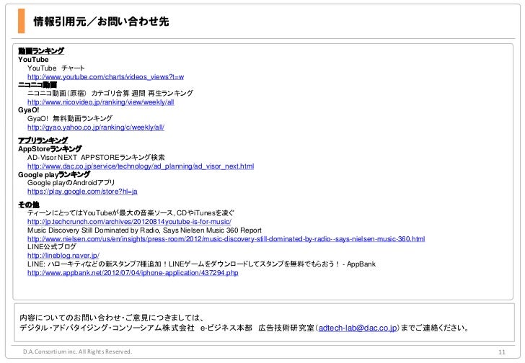This screenshot has width=525, height=363.
Task: Open the YouTube charts videos_views link
Action: coord(105,77)
